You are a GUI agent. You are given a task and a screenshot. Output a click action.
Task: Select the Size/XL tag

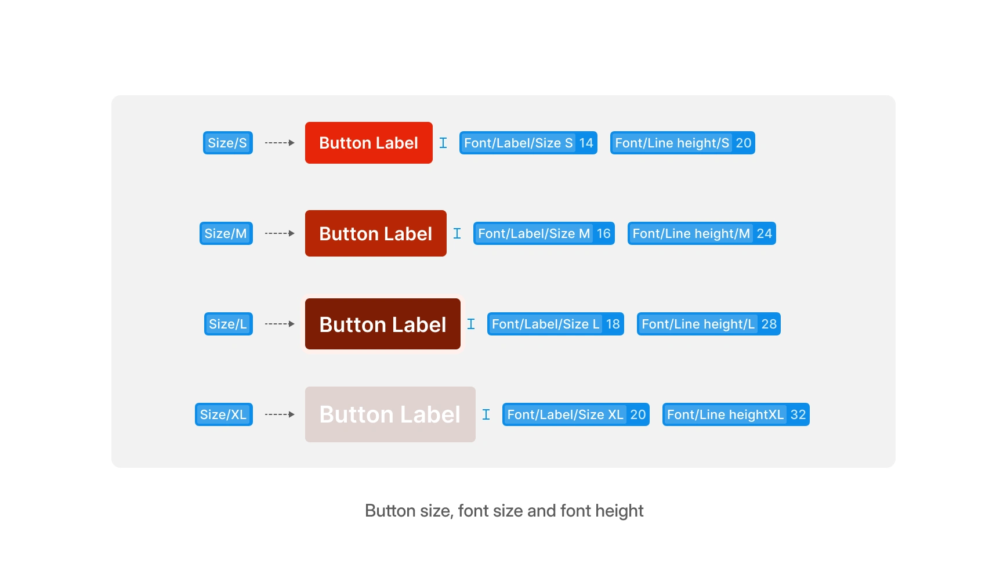tap(223, 414)
